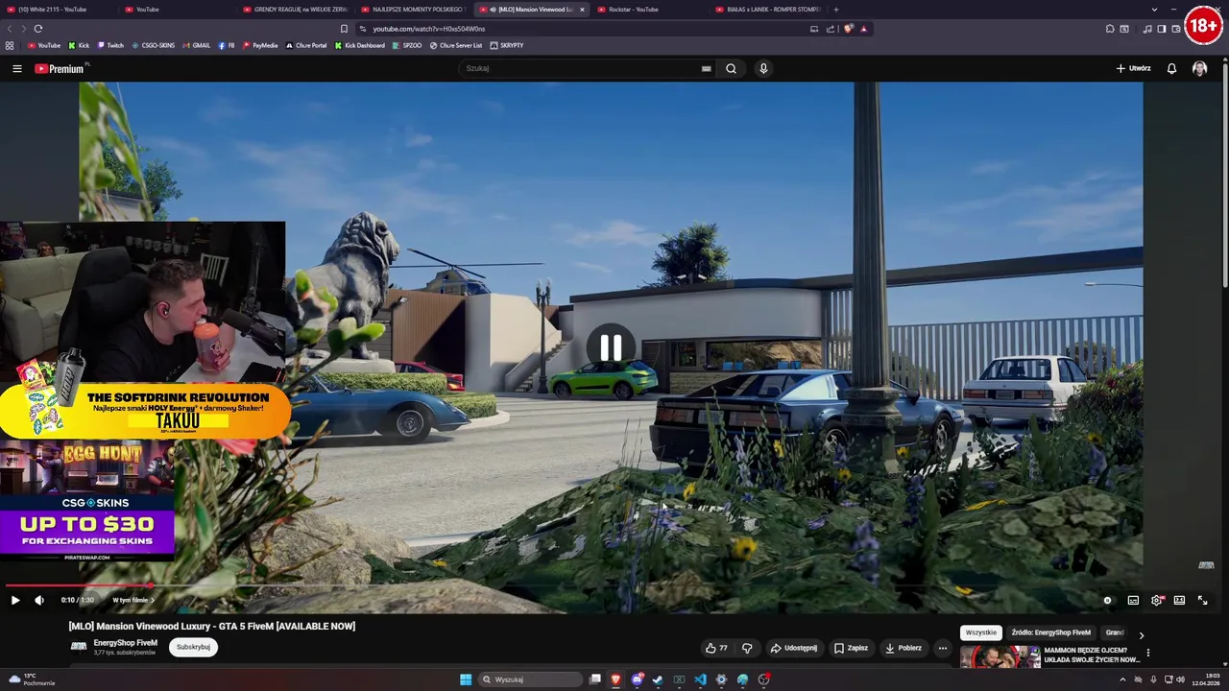
Task: Open browser extensions puzzle icon
Action: pyautogui.click(x=1110, y=29)
